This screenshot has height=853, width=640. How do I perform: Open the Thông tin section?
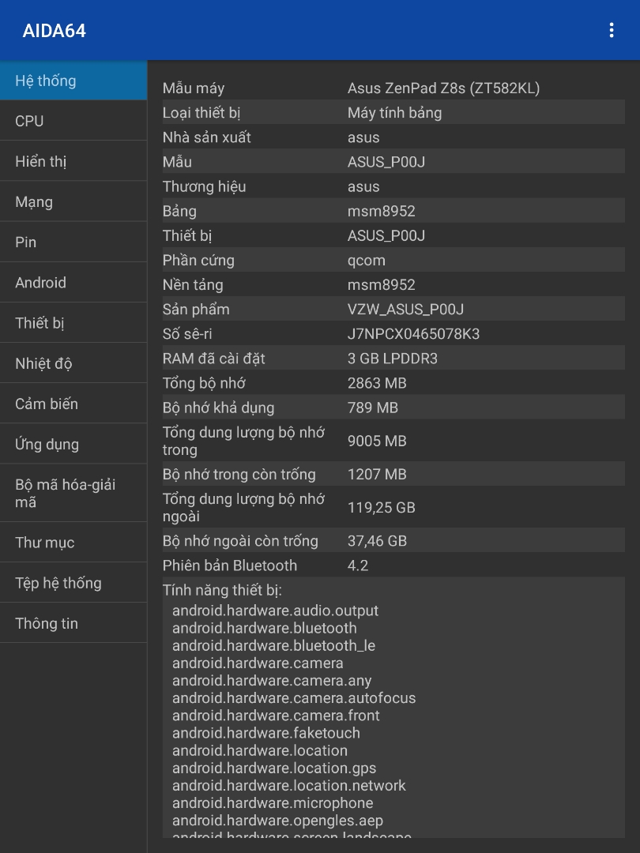click(x=73, y=623)
